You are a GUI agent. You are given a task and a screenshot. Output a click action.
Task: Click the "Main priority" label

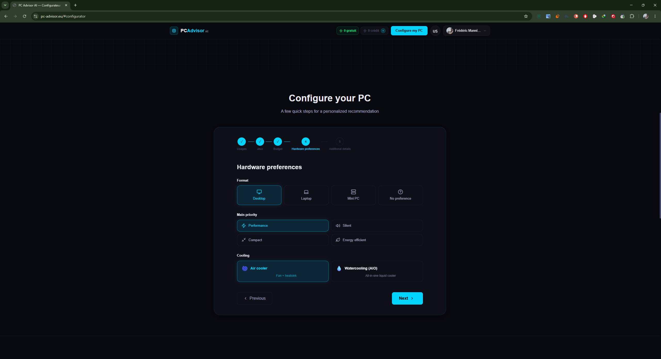point(247,215)
